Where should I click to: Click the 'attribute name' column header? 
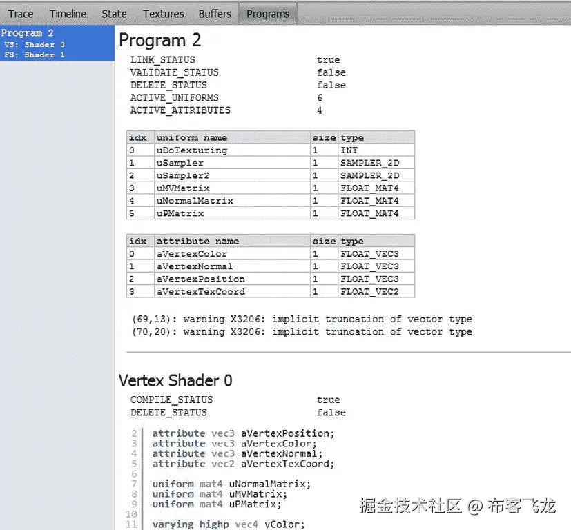point(232,241)
